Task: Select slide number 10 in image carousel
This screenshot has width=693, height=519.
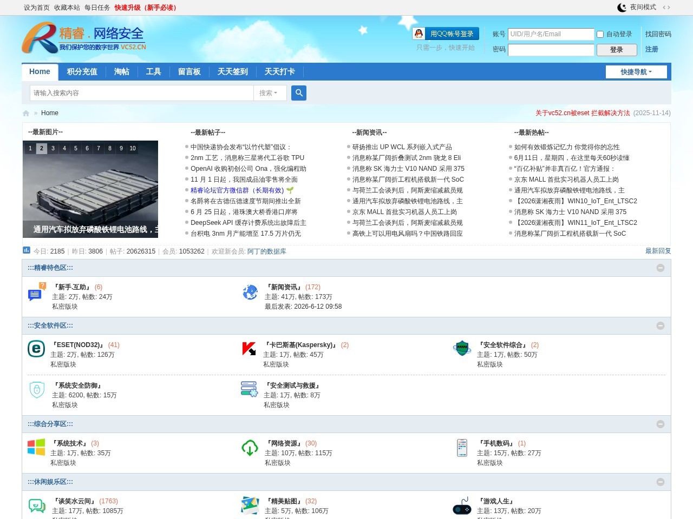Action: [133, 148]
